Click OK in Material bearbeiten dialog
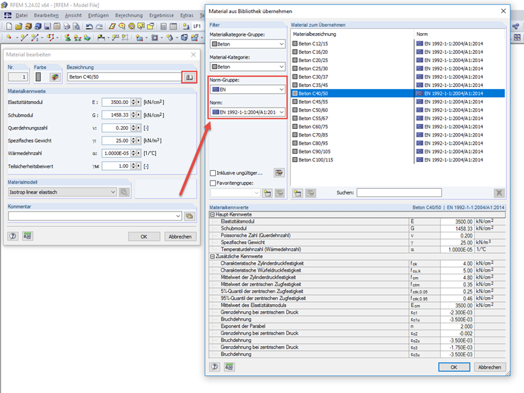This screenshot has width=524, height=393. point(144,236)
